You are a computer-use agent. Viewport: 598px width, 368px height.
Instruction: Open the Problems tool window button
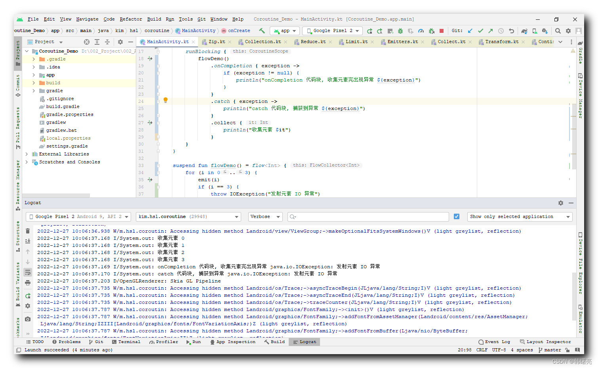pos(67,342)
